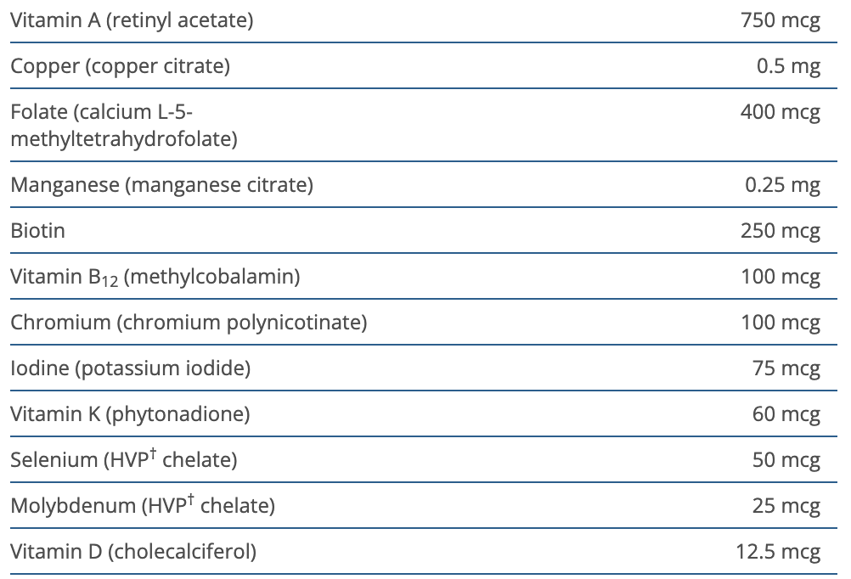Click the 12.5 mcg Vitamin D amount
Image resolution: width=851 pixels, height=579 pixels.
click(778, 552)
